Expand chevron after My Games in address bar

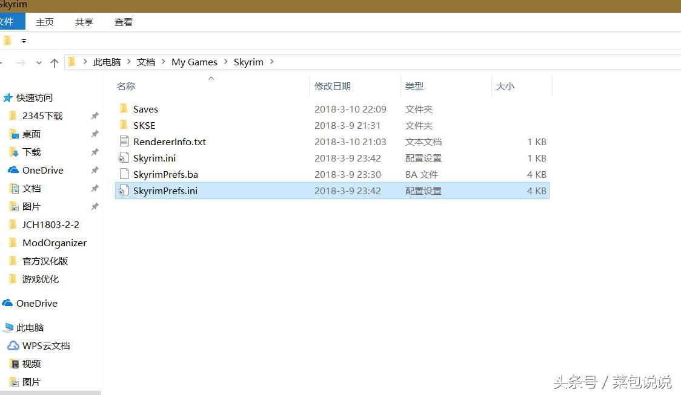[226, 62]
